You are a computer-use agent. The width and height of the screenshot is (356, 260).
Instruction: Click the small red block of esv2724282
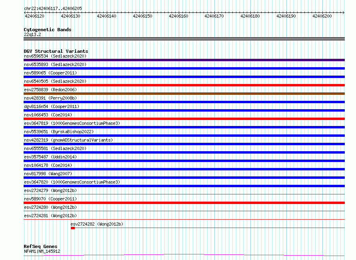click(x=73, y=228)
